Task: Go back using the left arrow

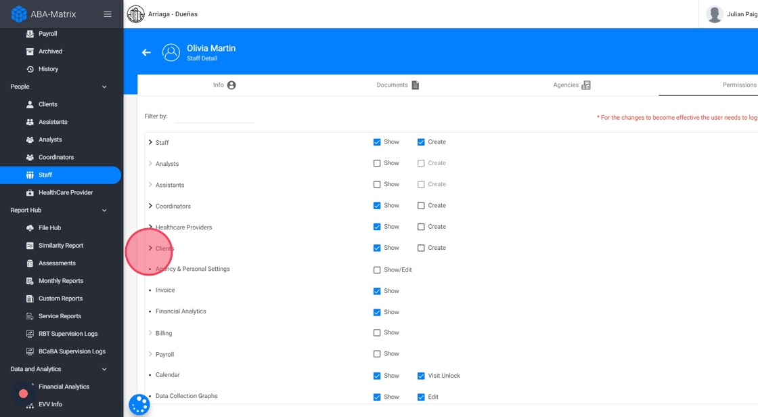Action: (146, 52)
